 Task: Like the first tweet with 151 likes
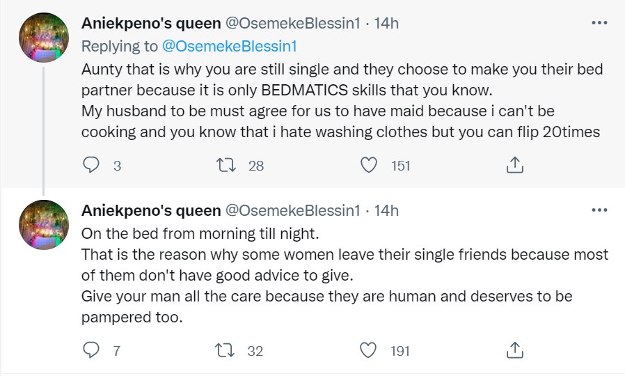tap(370, 165)
